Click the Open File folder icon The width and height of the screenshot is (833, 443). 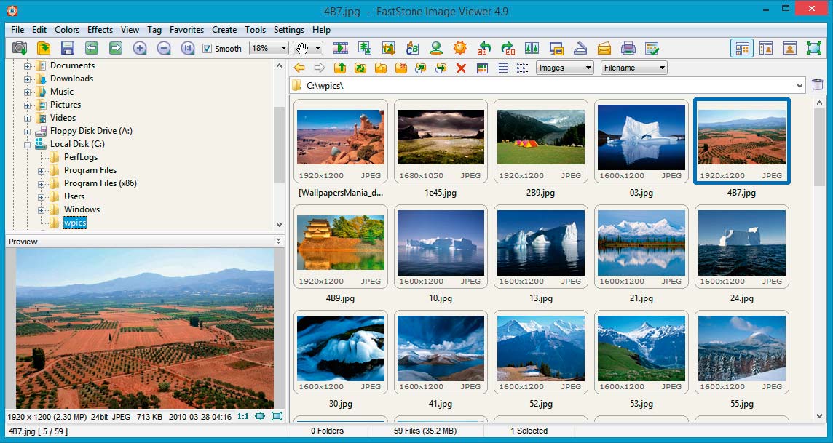44,48
